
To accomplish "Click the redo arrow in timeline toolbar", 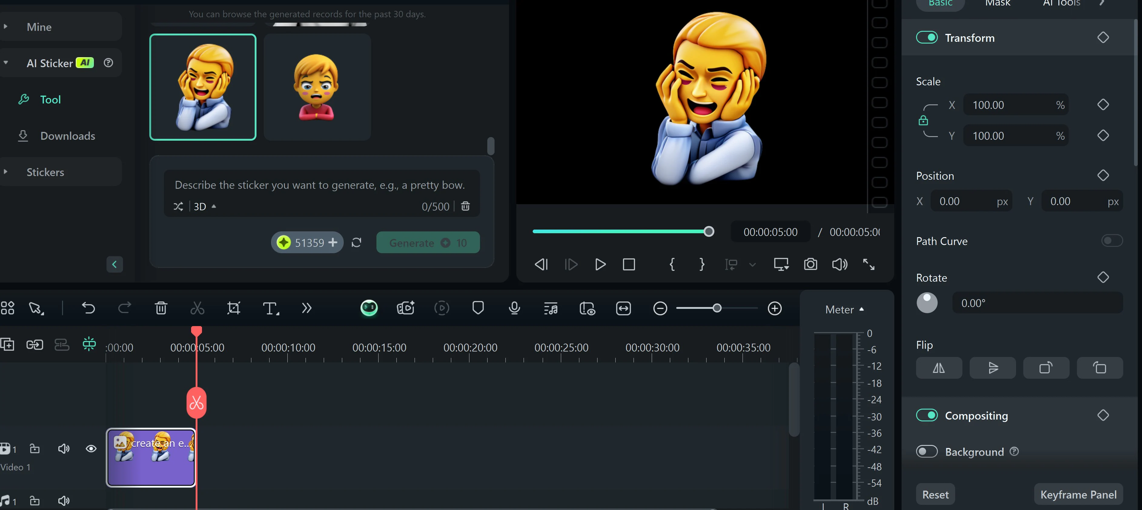I will tap(124, 308).
